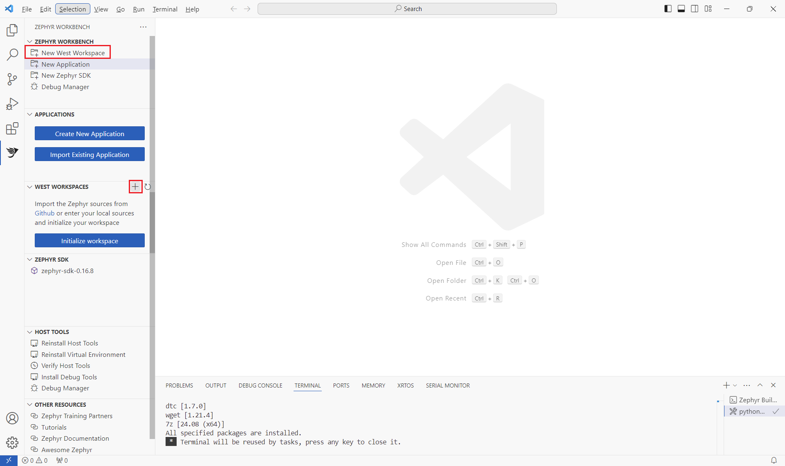Toggle the bottom panel layout button
The height and width of the screenshot is (466, 785).
(681, 9)
